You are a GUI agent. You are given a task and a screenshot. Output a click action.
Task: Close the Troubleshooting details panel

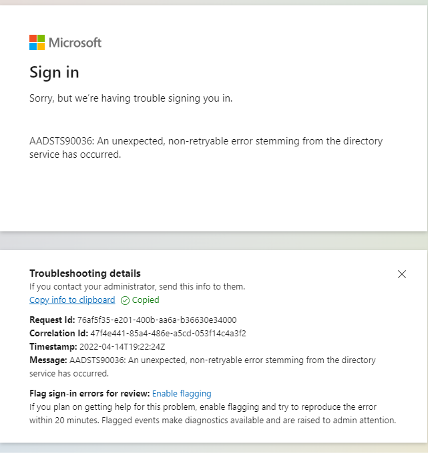402,274
